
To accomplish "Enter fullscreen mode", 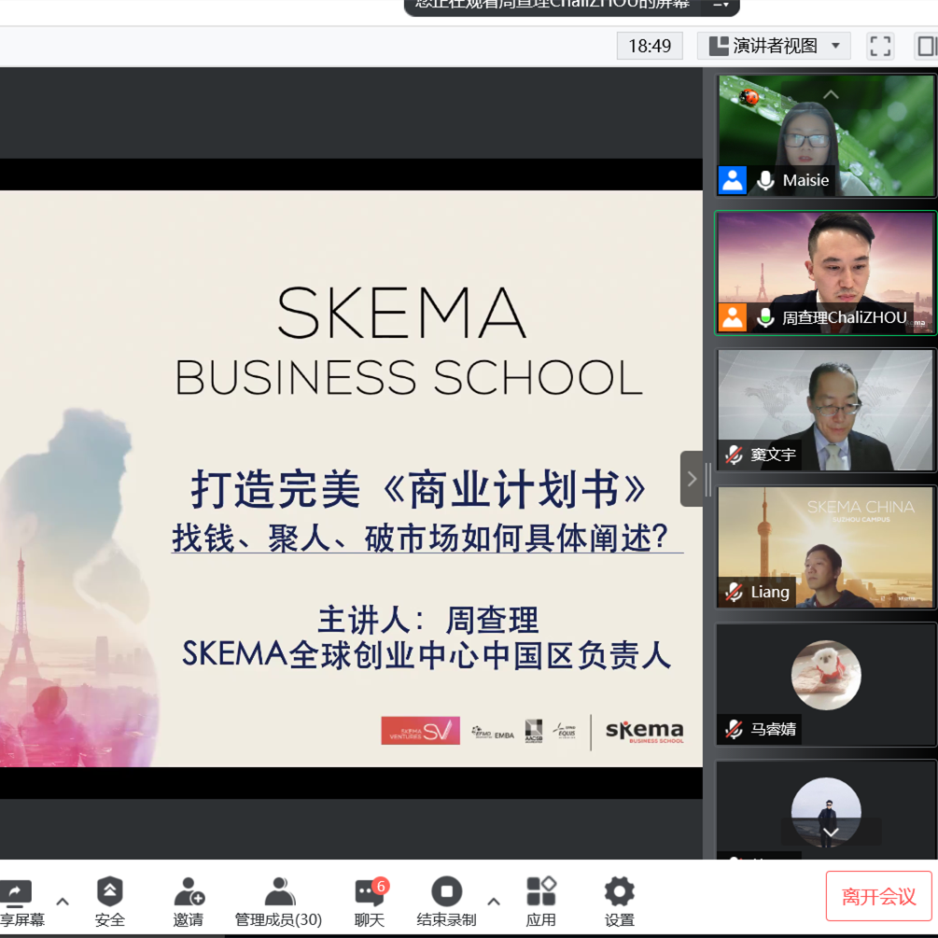I will tap(880, 45).
